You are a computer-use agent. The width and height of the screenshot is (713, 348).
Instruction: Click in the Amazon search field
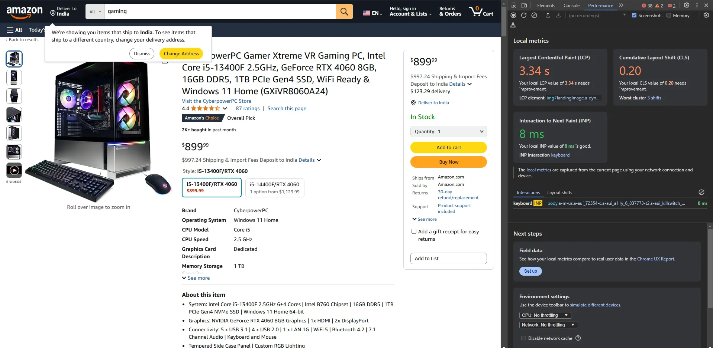click(x=220, y=12)
